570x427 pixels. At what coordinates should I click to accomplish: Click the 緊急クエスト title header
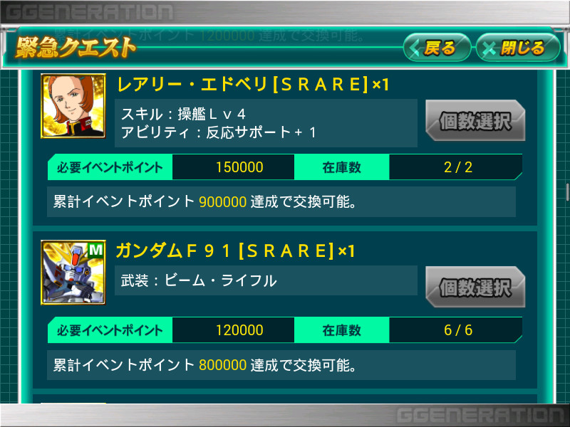coord(76,47)
